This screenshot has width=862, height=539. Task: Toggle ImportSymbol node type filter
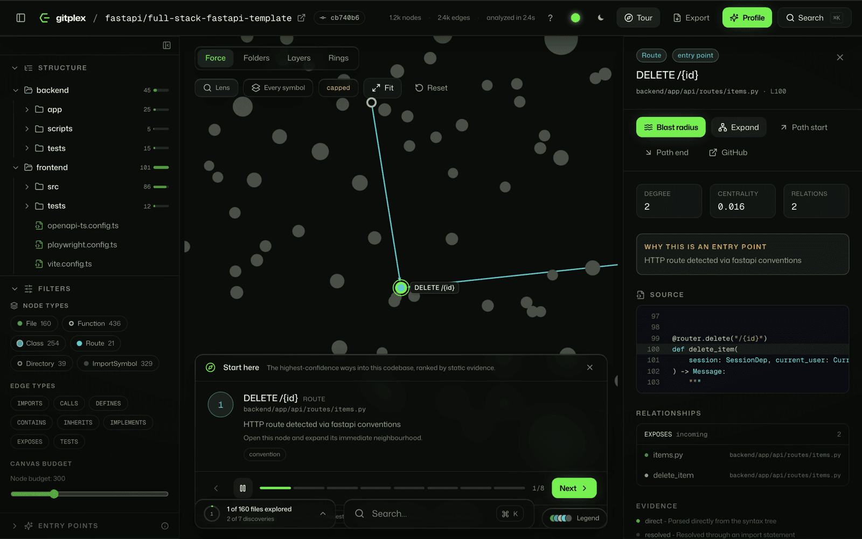[118, 364]
